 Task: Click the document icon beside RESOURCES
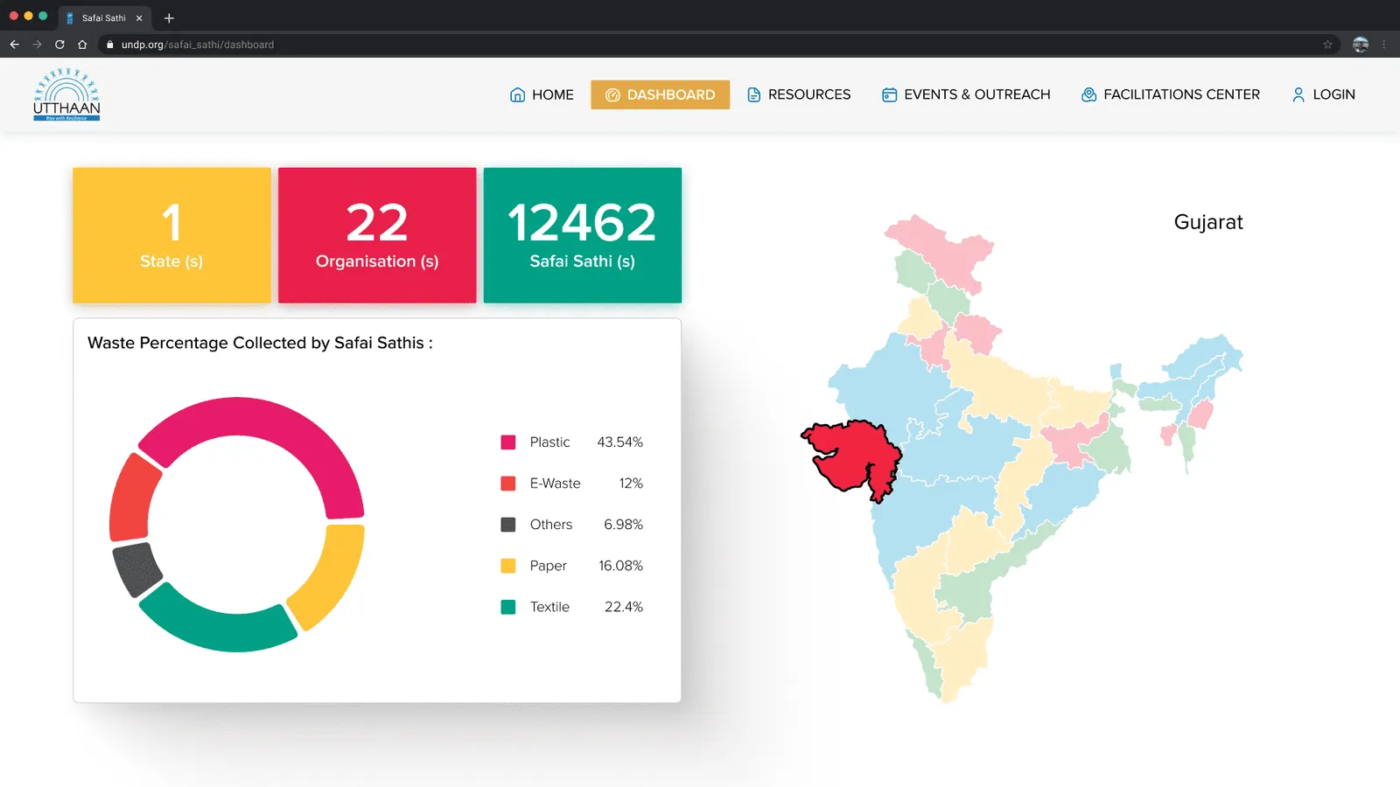(753, 94)
